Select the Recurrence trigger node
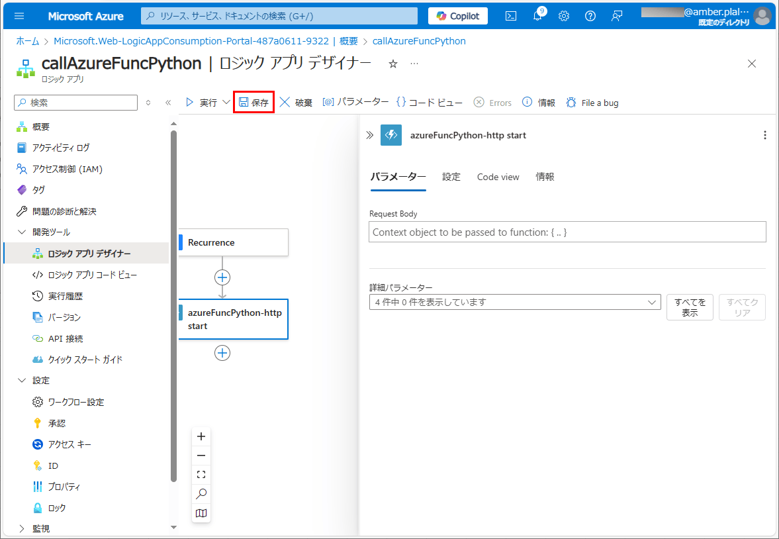 click(234, 242)
